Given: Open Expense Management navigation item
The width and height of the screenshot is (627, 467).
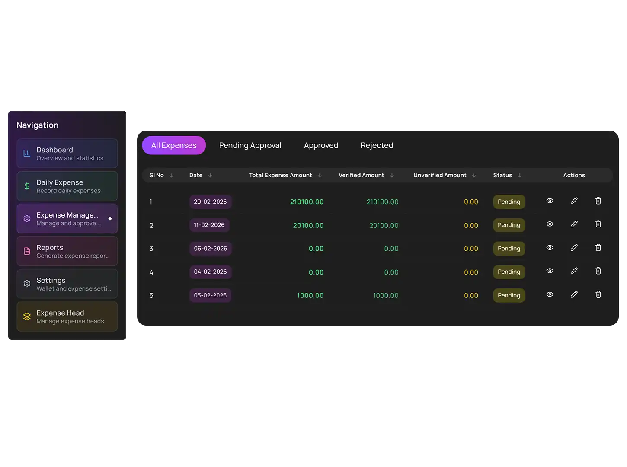Looking at the screenshot, I should pyautogui.click(x=67, y=219).
